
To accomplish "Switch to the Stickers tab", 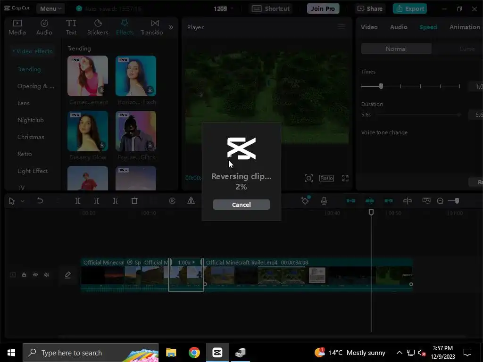I will point(98,27).
